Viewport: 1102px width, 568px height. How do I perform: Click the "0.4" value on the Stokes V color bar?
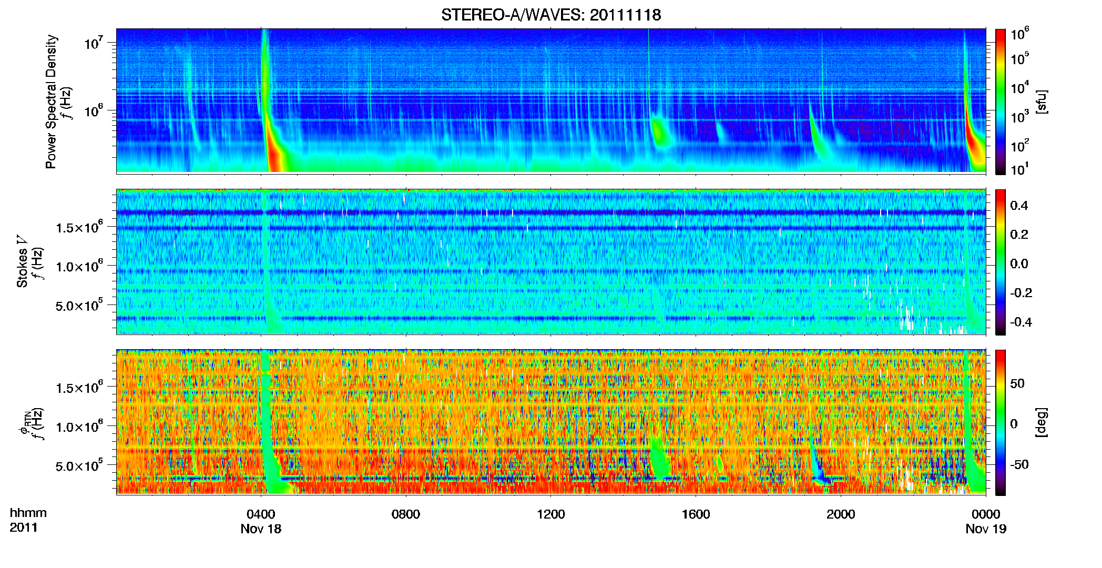coord(1019,206)
